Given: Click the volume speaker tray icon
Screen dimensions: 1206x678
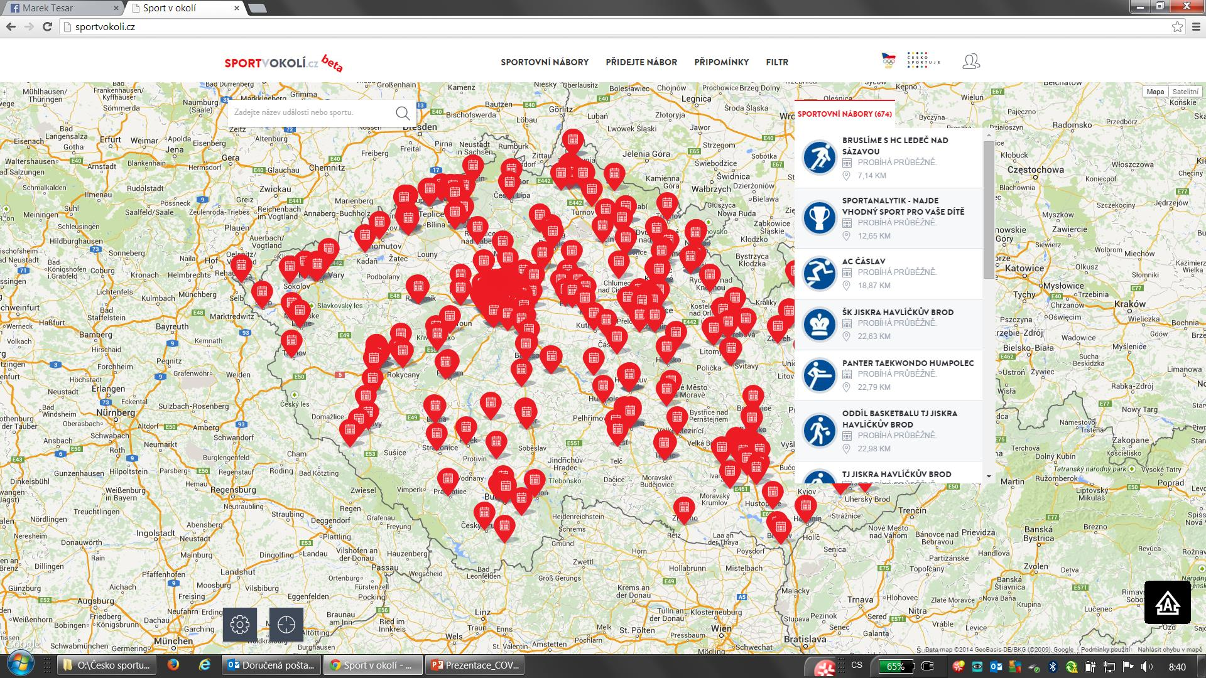Looking at the screenshot, I should (x=1147, y=667).
